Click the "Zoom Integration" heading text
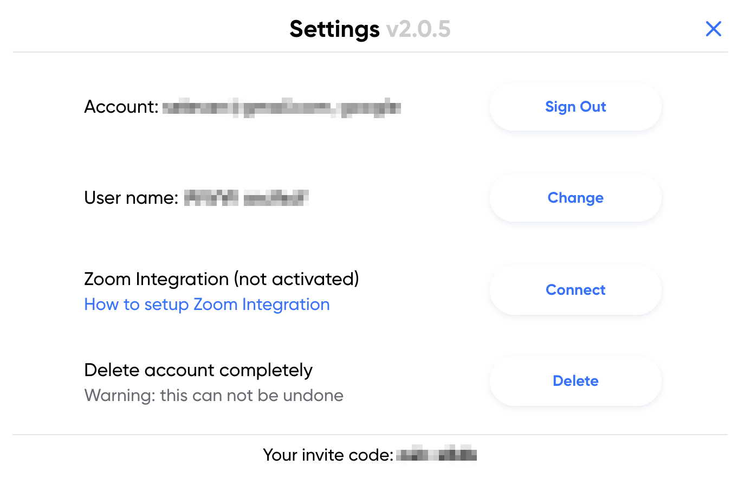This screenshot has width=738, height=504. [x=157, y=279]
